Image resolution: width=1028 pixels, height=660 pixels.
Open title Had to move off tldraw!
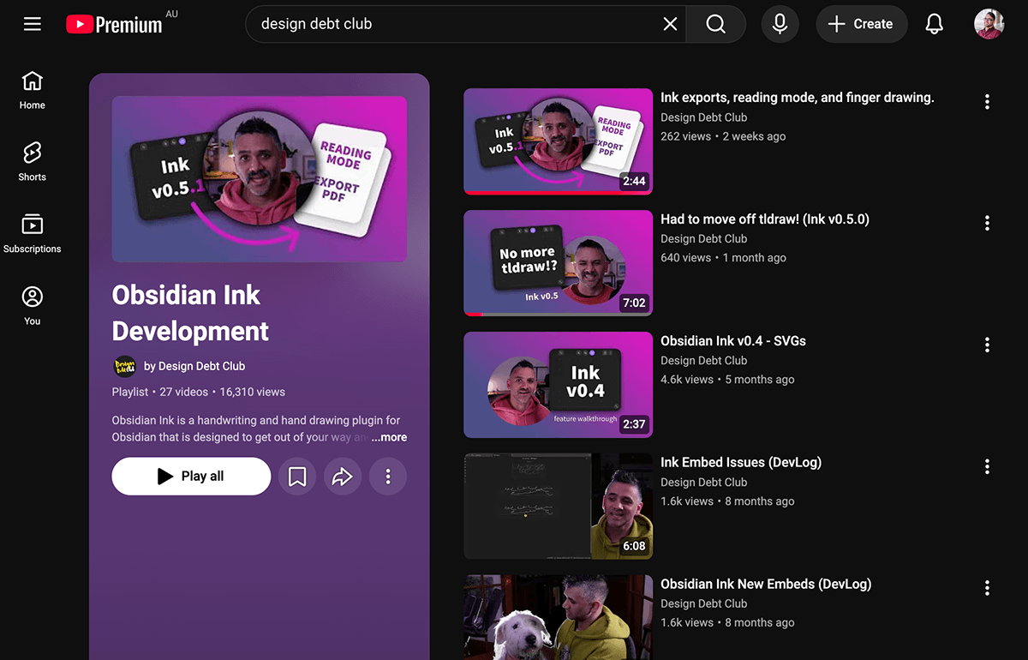(x=764, y=219)
